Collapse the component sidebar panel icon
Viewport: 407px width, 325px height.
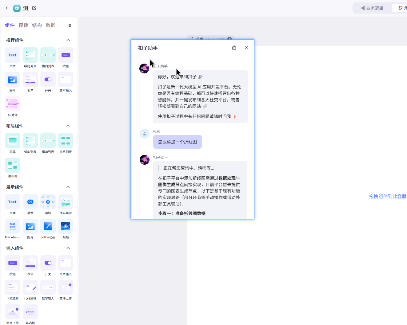tap(70, 25)
